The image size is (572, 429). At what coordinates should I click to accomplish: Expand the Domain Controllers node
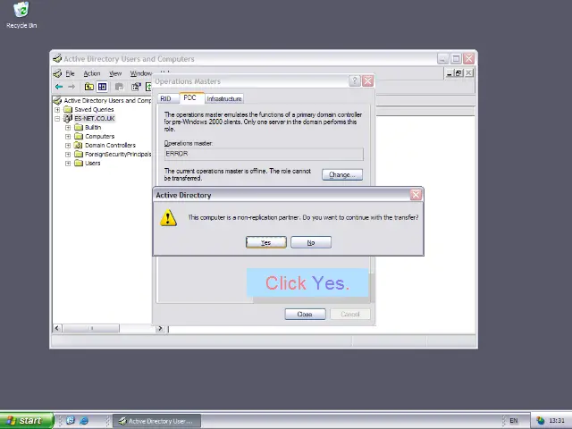coord(68,145)
